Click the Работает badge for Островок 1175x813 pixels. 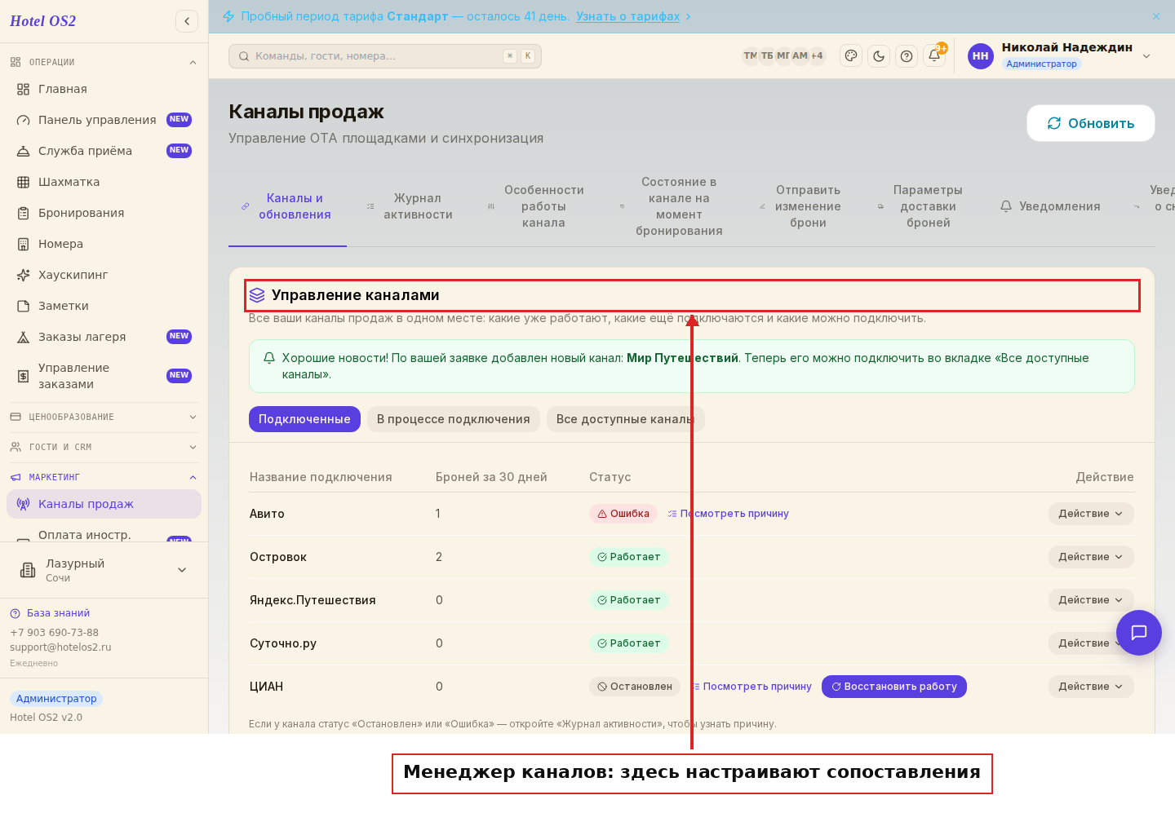(x=629, y=557)
